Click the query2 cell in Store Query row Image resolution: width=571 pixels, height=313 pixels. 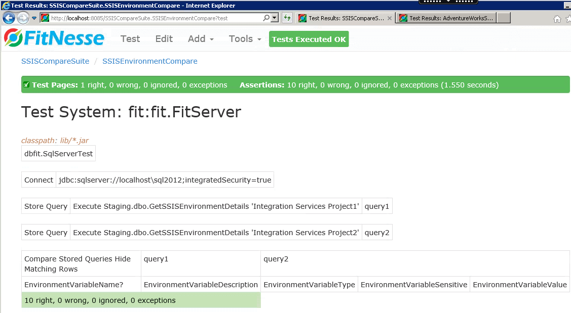coord(377,232)
